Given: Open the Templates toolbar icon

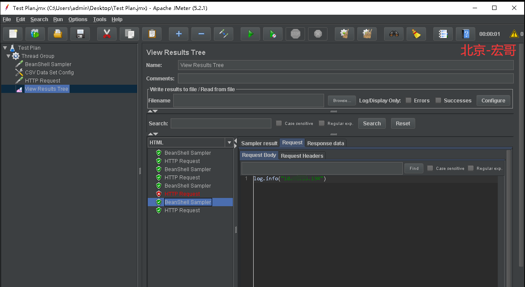Looking at the screenshot, I should pyautogui.click(x=35, y=34).
